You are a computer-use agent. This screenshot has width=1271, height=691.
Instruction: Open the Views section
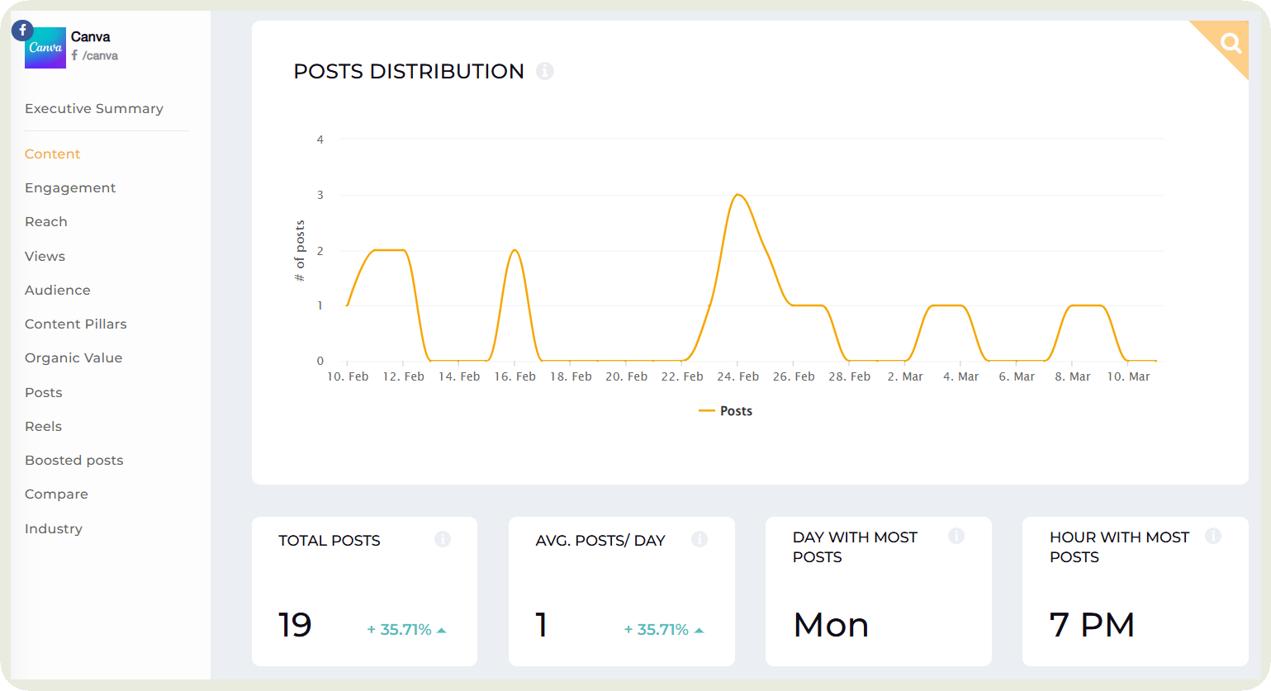45,256
